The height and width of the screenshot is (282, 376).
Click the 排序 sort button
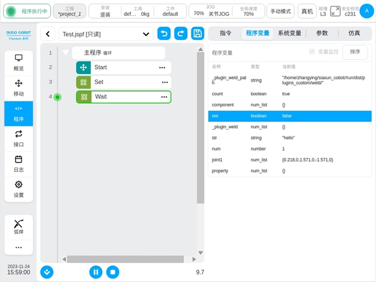[x=355, y=52]
